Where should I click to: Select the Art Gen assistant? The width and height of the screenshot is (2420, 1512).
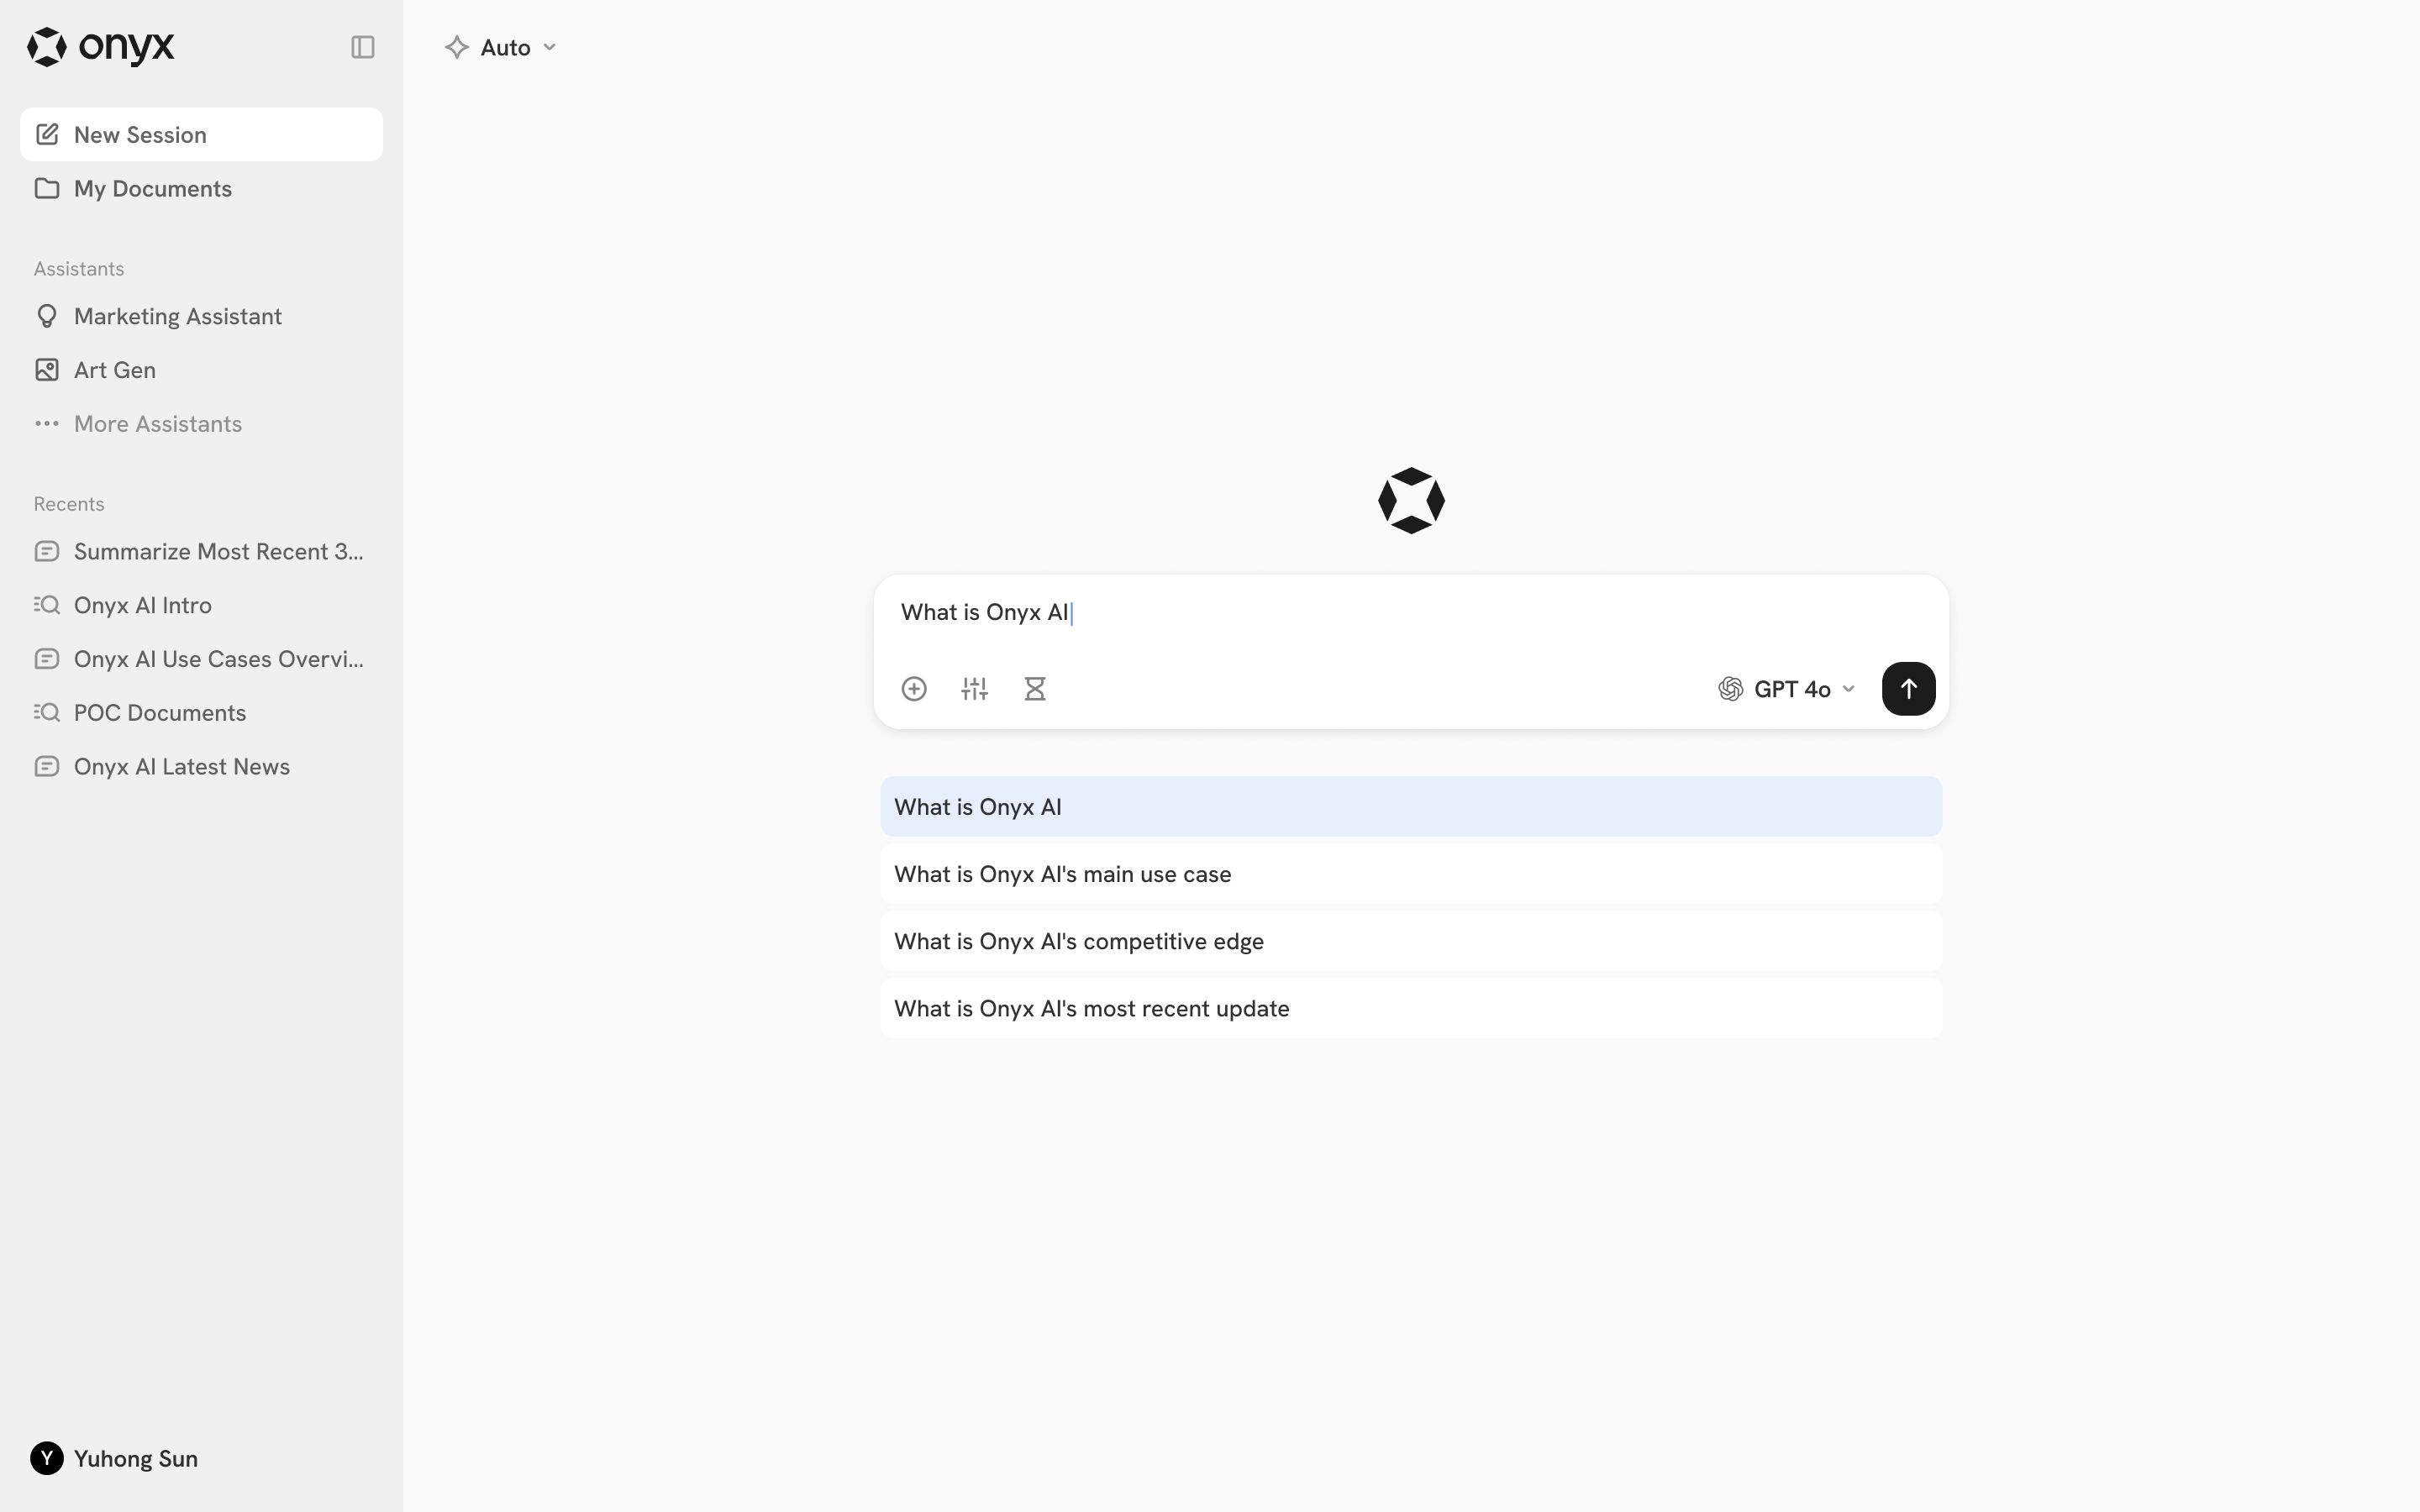[201, 370]
